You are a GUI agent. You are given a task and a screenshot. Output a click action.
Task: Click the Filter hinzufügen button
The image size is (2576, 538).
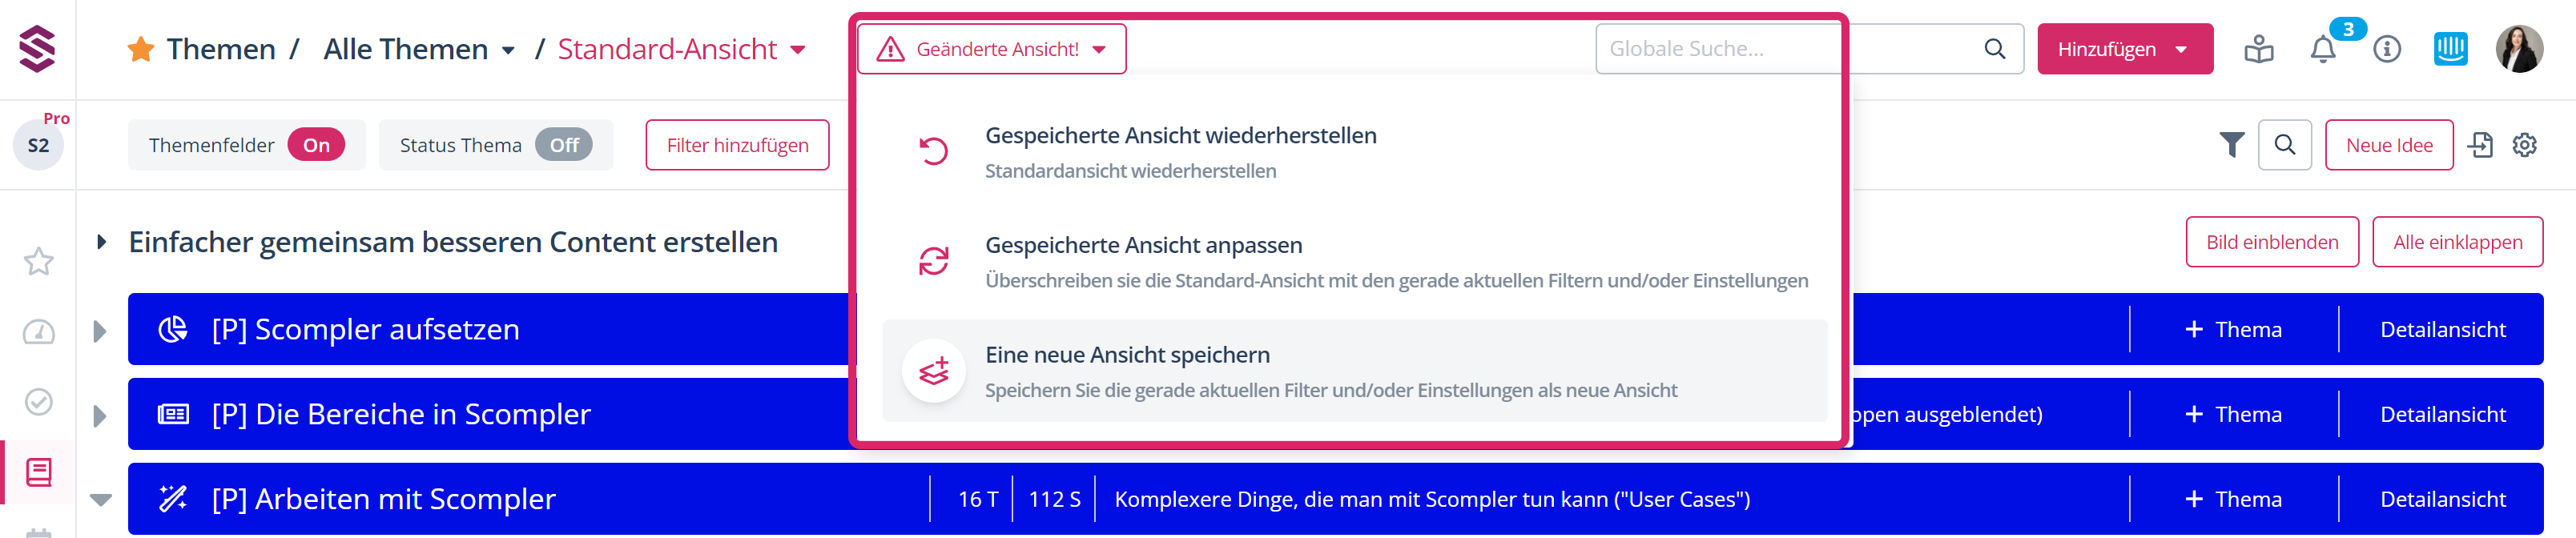737,146
